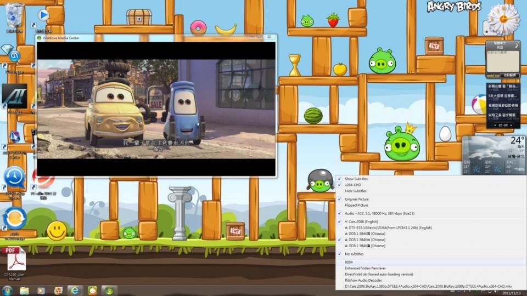527x296 pixels.
Task: Click the weather gadget showing 24°
Action: click(494, 155)
